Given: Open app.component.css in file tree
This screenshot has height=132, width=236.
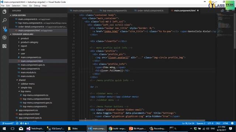Looking at the screenshot, I should point(28,110).
